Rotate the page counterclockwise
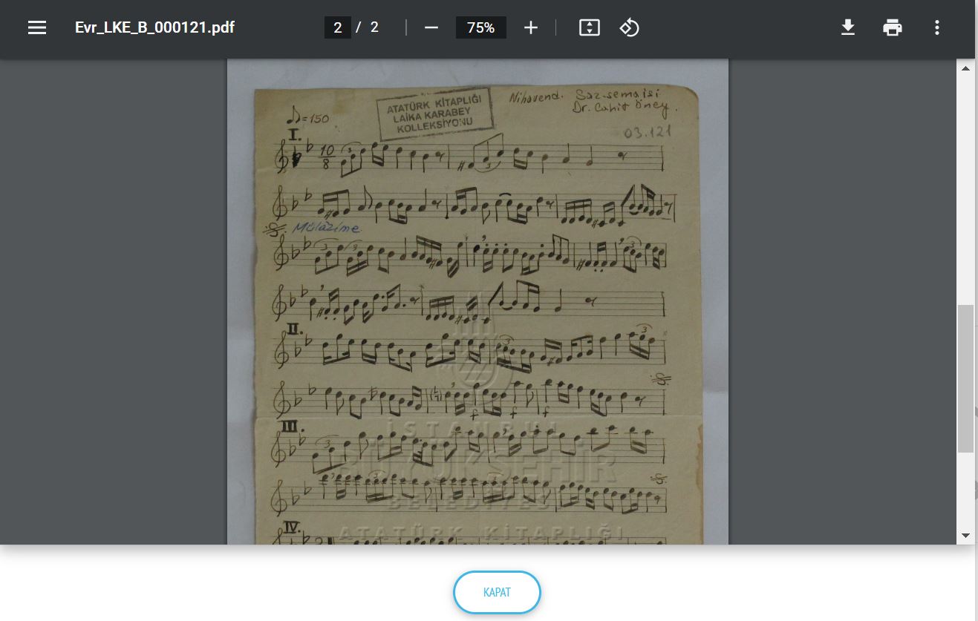Viewport: 978px width, 621px height. 629,28
